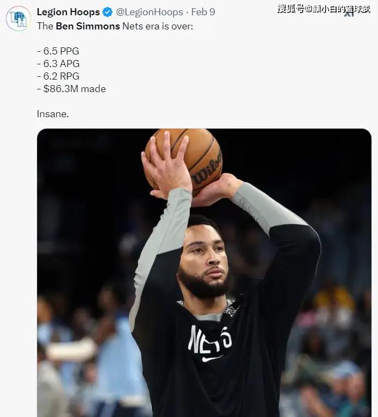Click the word Insane in the tweet
378x417 pixels.
click(53, 114)
